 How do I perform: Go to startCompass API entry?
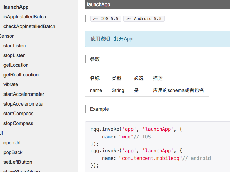point(18,114)
